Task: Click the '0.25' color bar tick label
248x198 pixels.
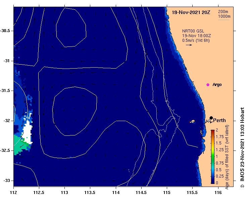Action: point(220,176)
